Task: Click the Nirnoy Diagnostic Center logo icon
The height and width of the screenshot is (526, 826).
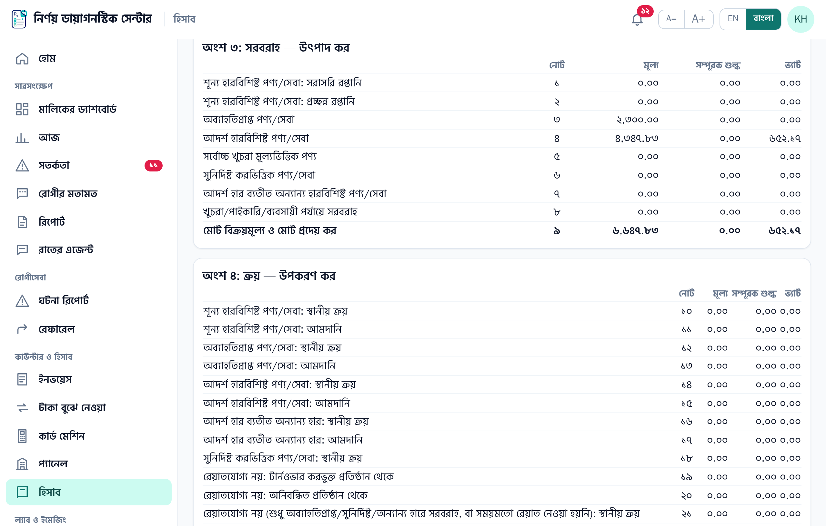Action: tap(19, 19)
